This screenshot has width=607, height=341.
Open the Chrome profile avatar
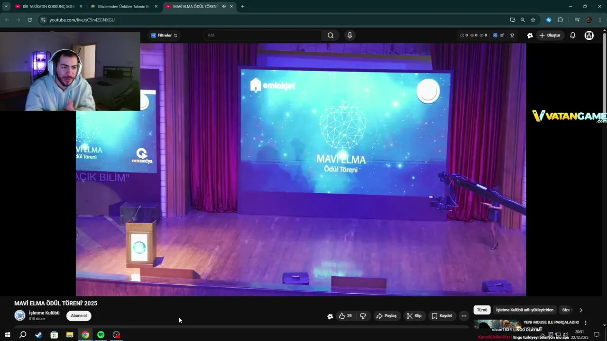pyautogui.click(x=589, y=20)
